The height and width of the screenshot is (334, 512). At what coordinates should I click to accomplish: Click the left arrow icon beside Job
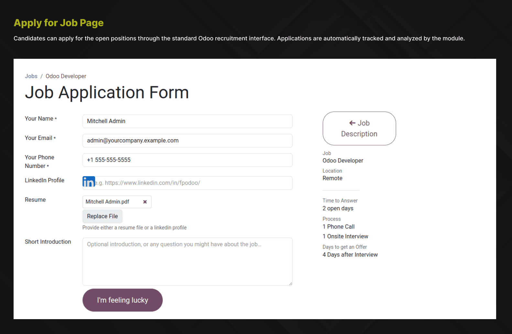[352, 123]
